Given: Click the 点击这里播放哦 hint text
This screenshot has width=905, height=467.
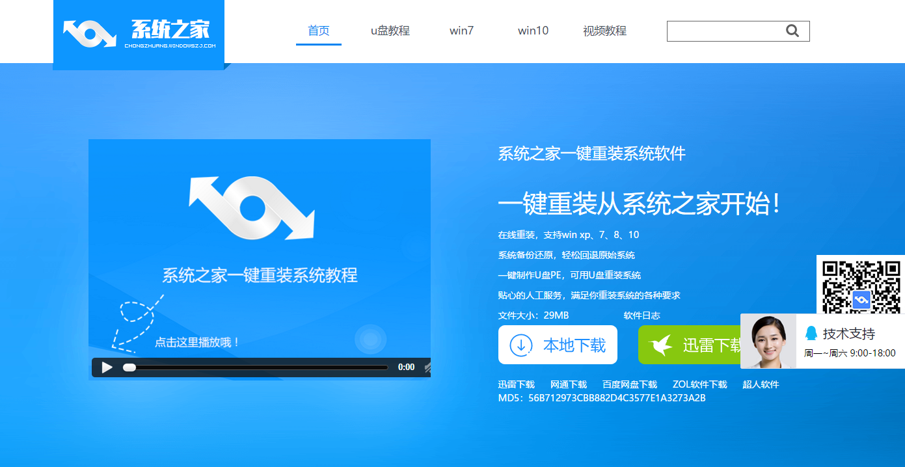Looking at the screenshot, I should 198,342.
